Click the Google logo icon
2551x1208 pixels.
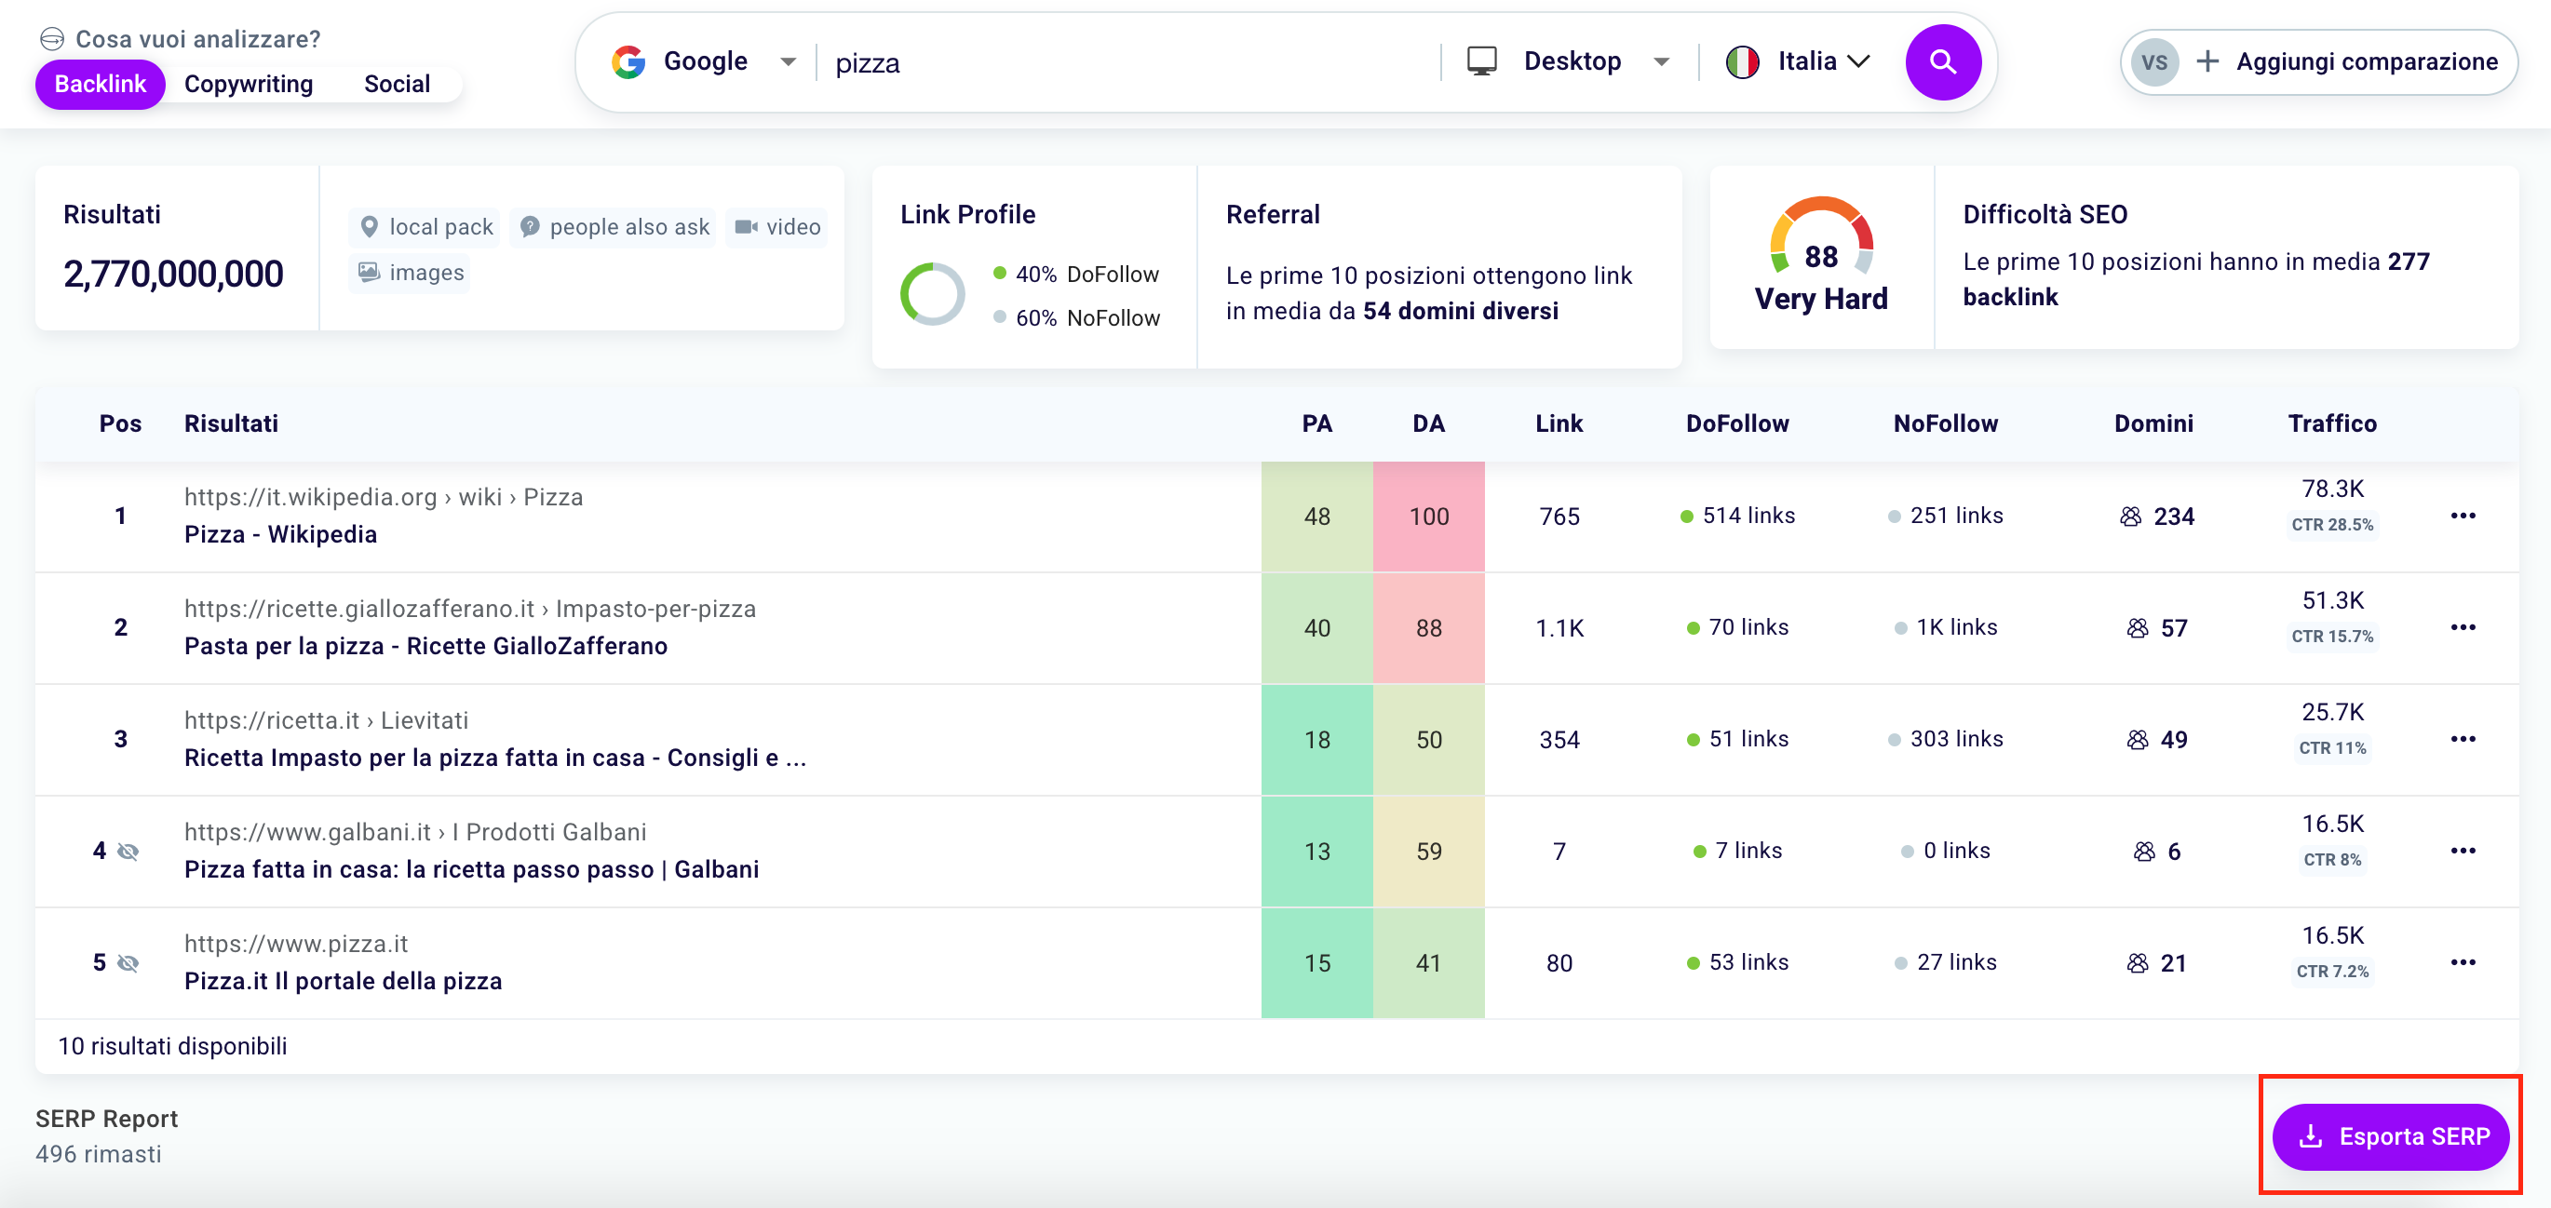[x=628, y=62]
